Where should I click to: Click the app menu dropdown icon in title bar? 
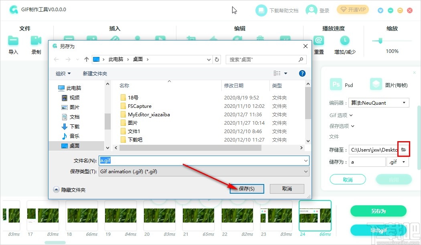click(381, 10)
